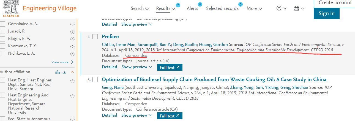355x121 pixels.
Task: Click the Selected records count badge
Action: coord(241,4)
